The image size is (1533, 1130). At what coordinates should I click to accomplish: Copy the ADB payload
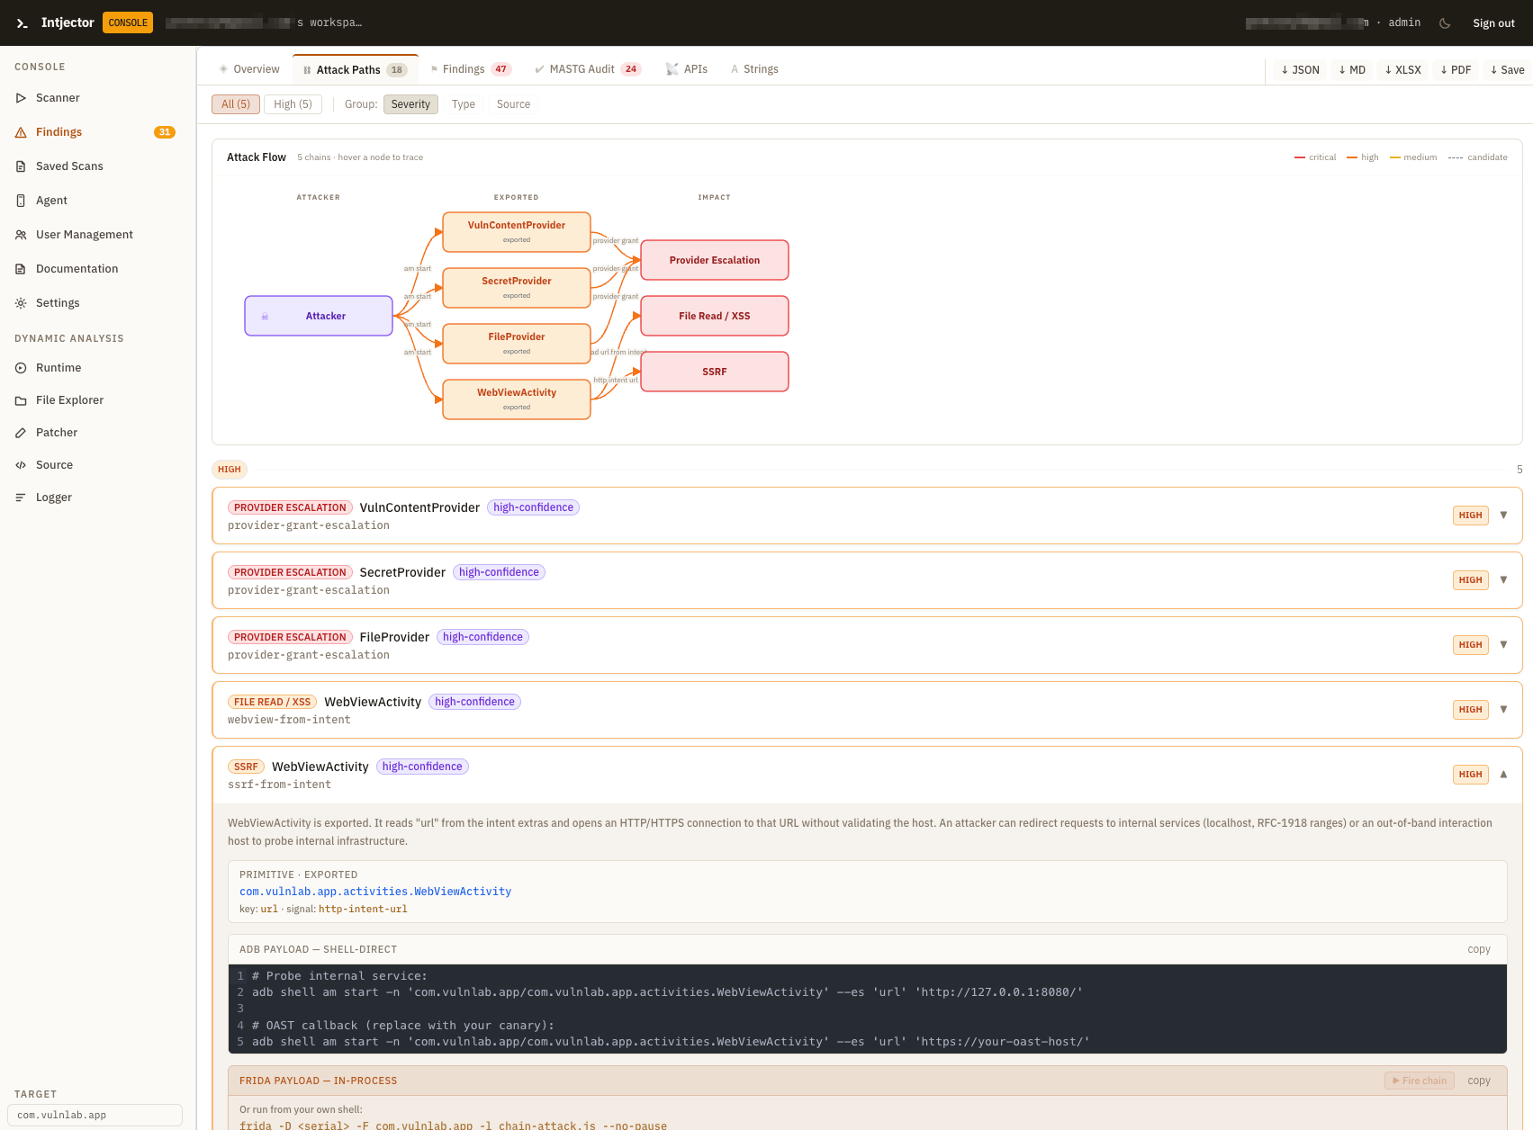1479,949
